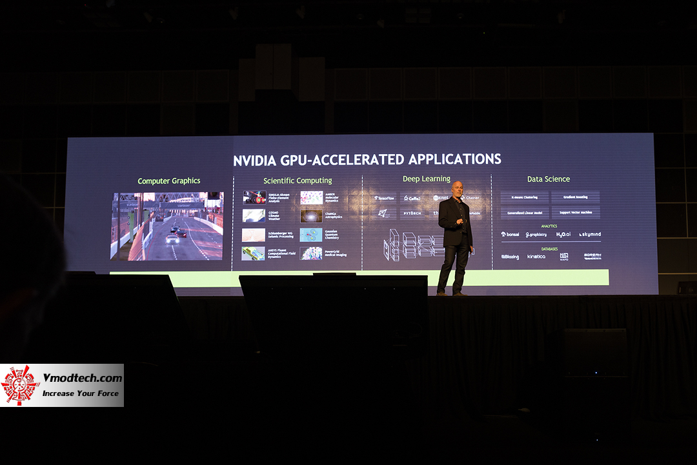The height and width of the screenshot is (465, 697).
Task: Click the Chainer logo beside the speaker's head
Action: click(x=470, y=197)
